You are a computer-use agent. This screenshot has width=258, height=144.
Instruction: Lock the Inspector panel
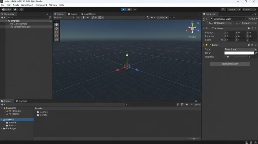pos(252,14)
